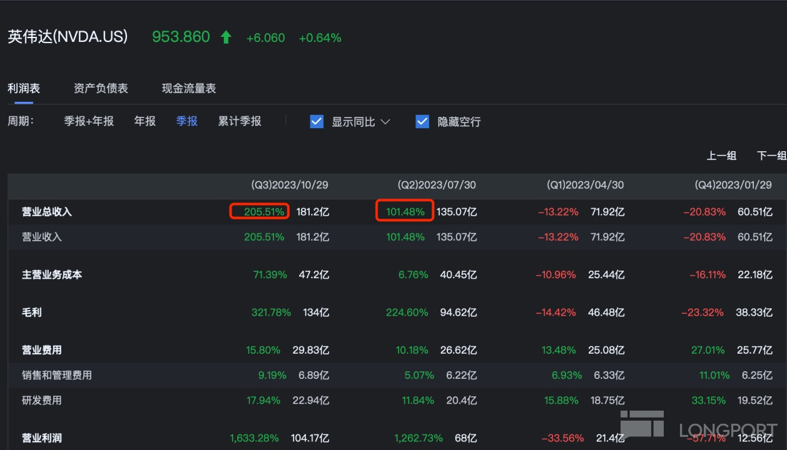Select the (Q2)2023/07/30 column header

(x=437, y=185)
